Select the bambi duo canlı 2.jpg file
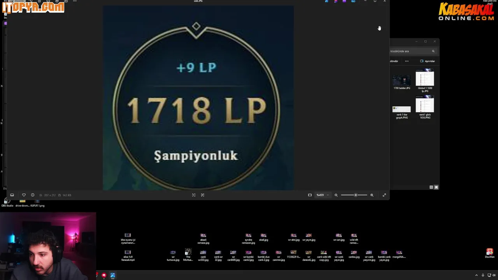 263,256
